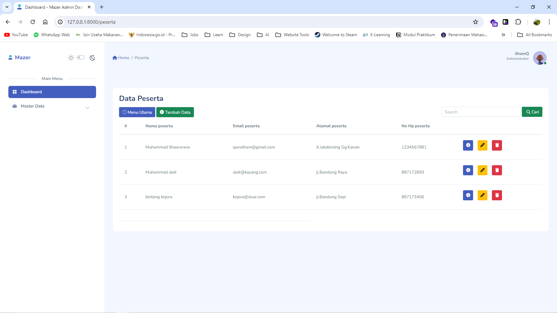Show hidden bookmarks with double chevron

503,35
